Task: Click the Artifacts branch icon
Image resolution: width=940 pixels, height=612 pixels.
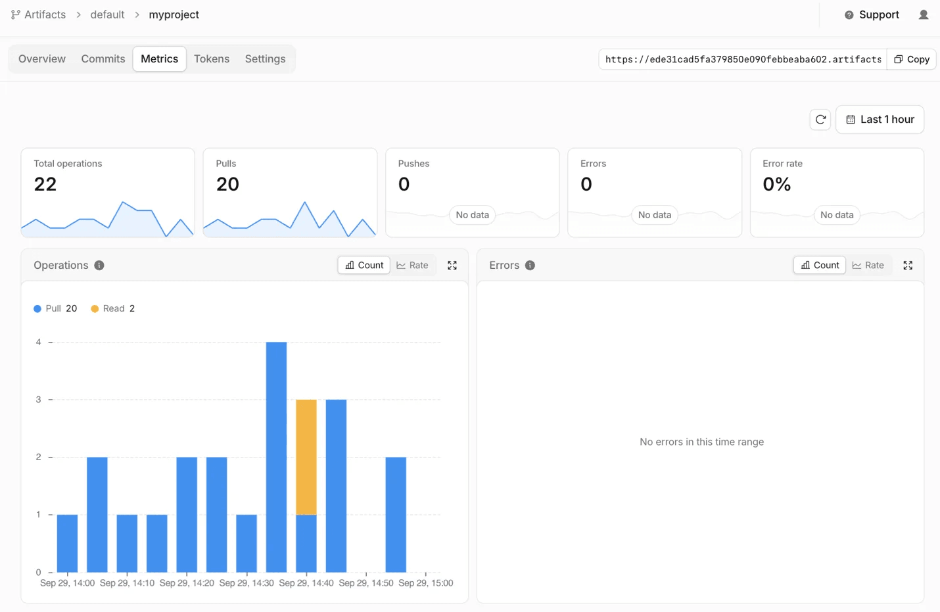Action: tap(16, 14)
